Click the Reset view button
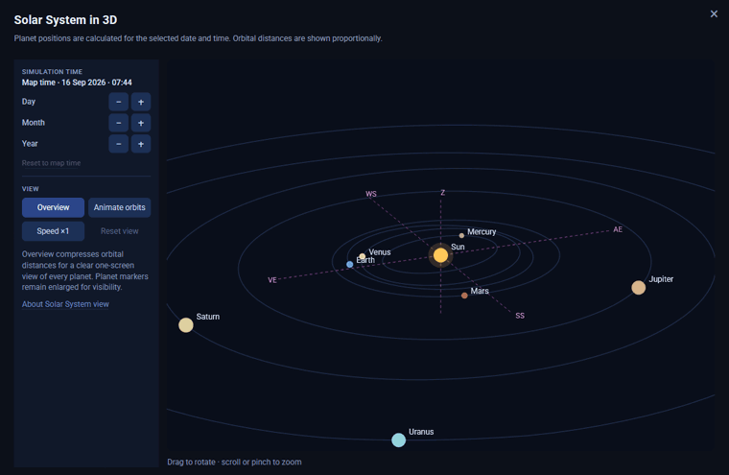Image resolution: width=729 pixels, height=475 pixels. pyautogui.click(x=120, y=231)
